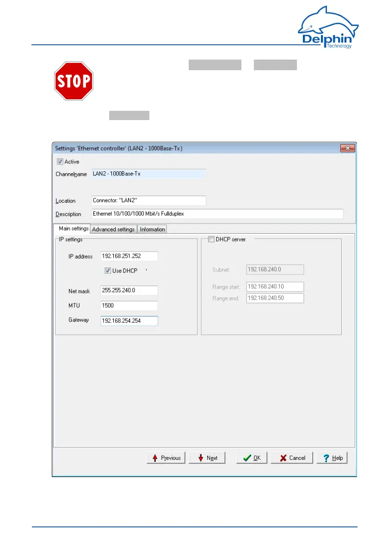Image resolution: width=388 pixels, height=550 pixels.
Task: Toggle the Use DHCP checkbox
Action: (108, 271)
